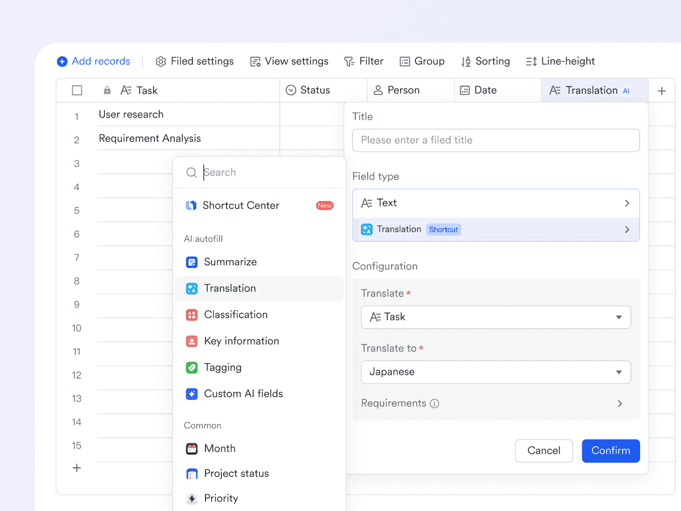681x511 pixels.
Task: Open the Translate to language dropdown
Action: pyautogui.click(x=496, y=372)
